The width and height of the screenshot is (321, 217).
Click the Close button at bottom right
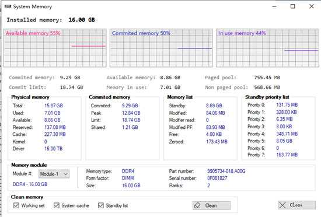[x=296, y=205]
